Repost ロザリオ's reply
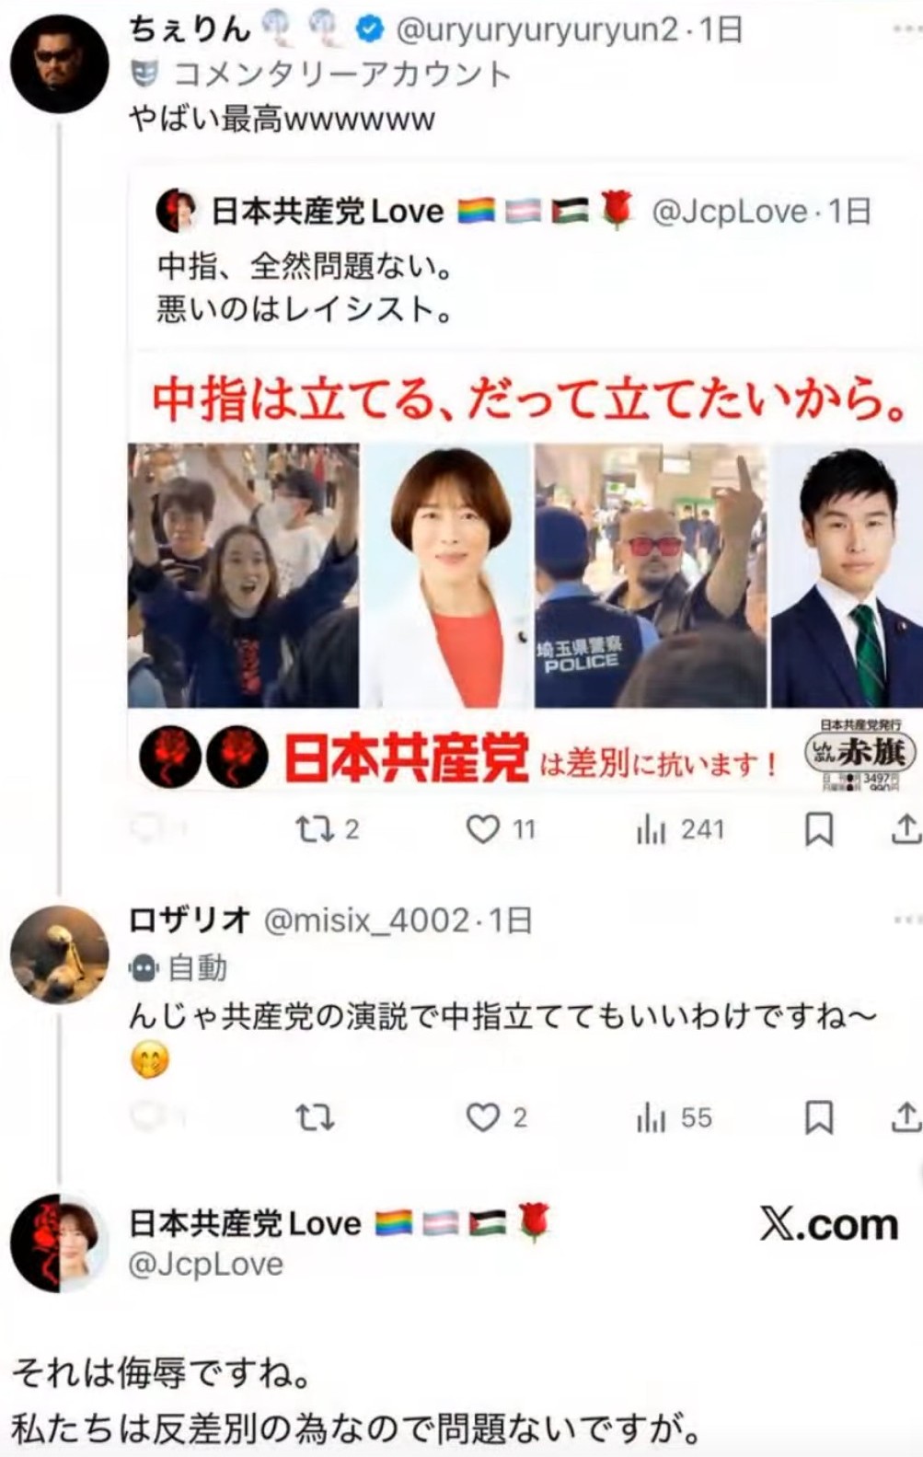 click(314, 1117)
